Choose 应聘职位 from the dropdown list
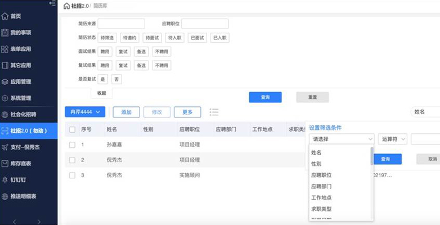 pyautogui.click(x=321, y=175)
